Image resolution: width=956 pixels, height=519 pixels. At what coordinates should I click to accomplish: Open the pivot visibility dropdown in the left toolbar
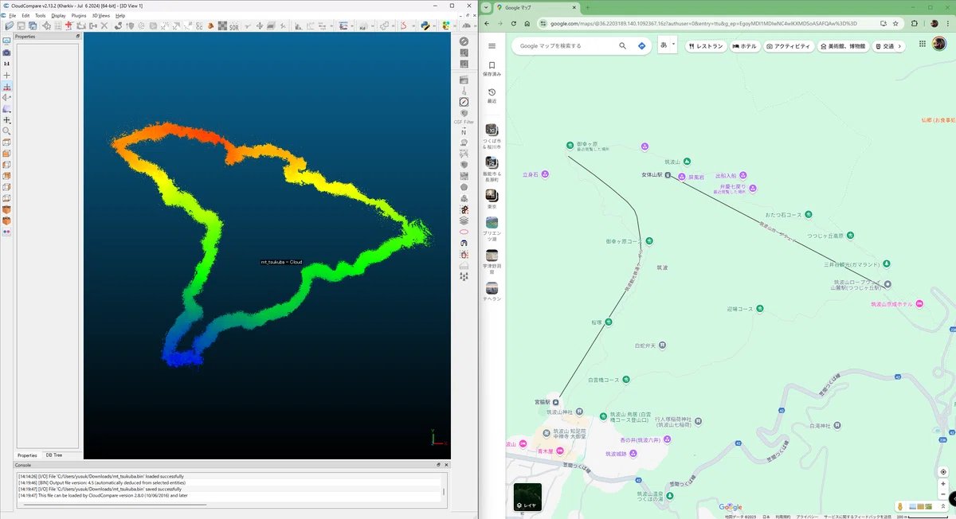click(x=7, y=119)
